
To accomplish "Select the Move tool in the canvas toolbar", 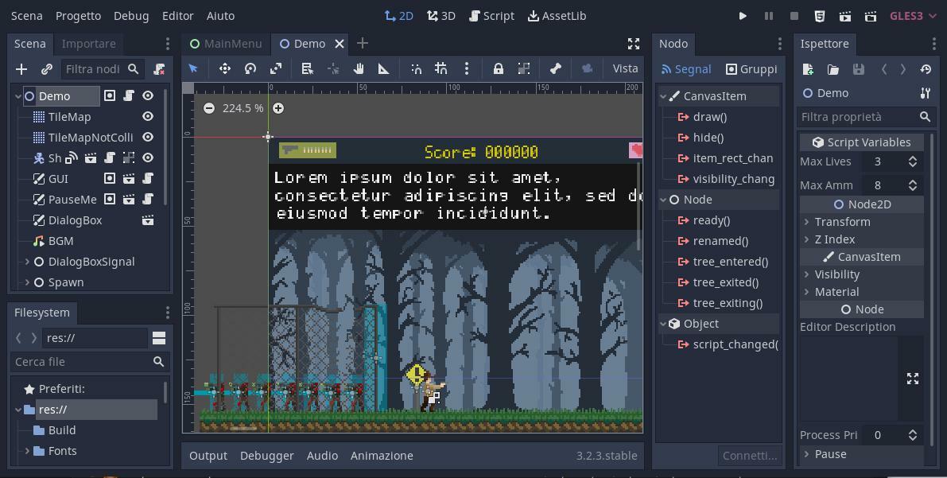I will click(225, 68).
